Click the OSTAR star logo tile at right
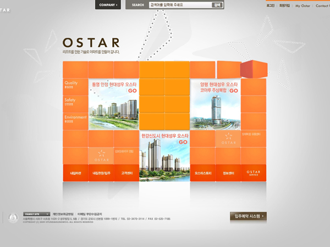The width and height of the screenshot is (330, 247). click(x=228, y=138)
